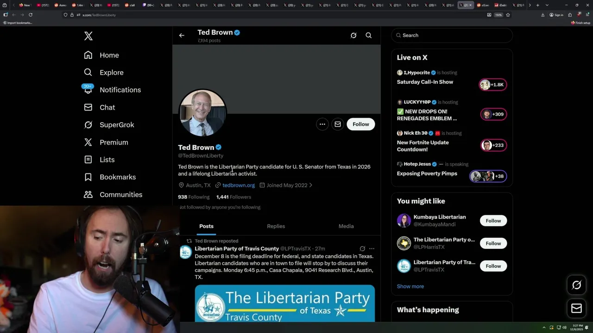Image resolution: width=593 pixels, height=333 pixels.
Task: Open the floating messages button
Action: click(576, 308)
